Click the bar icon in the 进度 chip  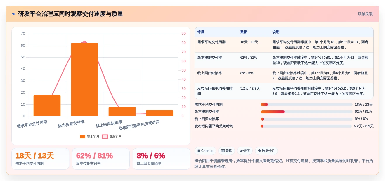(x=241, y=151)
